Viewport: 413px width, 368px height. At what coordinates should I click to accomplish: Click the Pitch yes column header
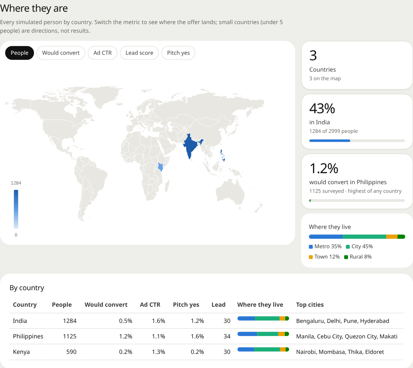(x=186, y=305)
